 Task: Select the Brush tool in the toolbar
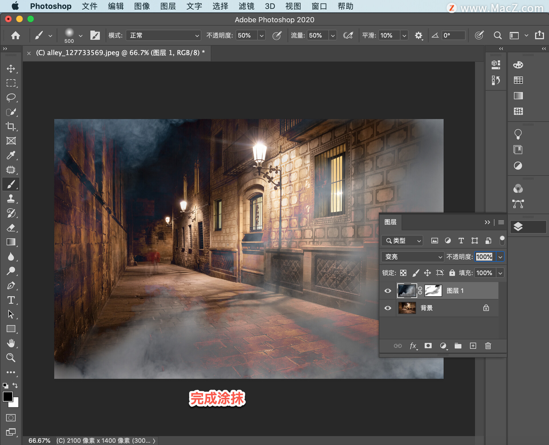11,184
